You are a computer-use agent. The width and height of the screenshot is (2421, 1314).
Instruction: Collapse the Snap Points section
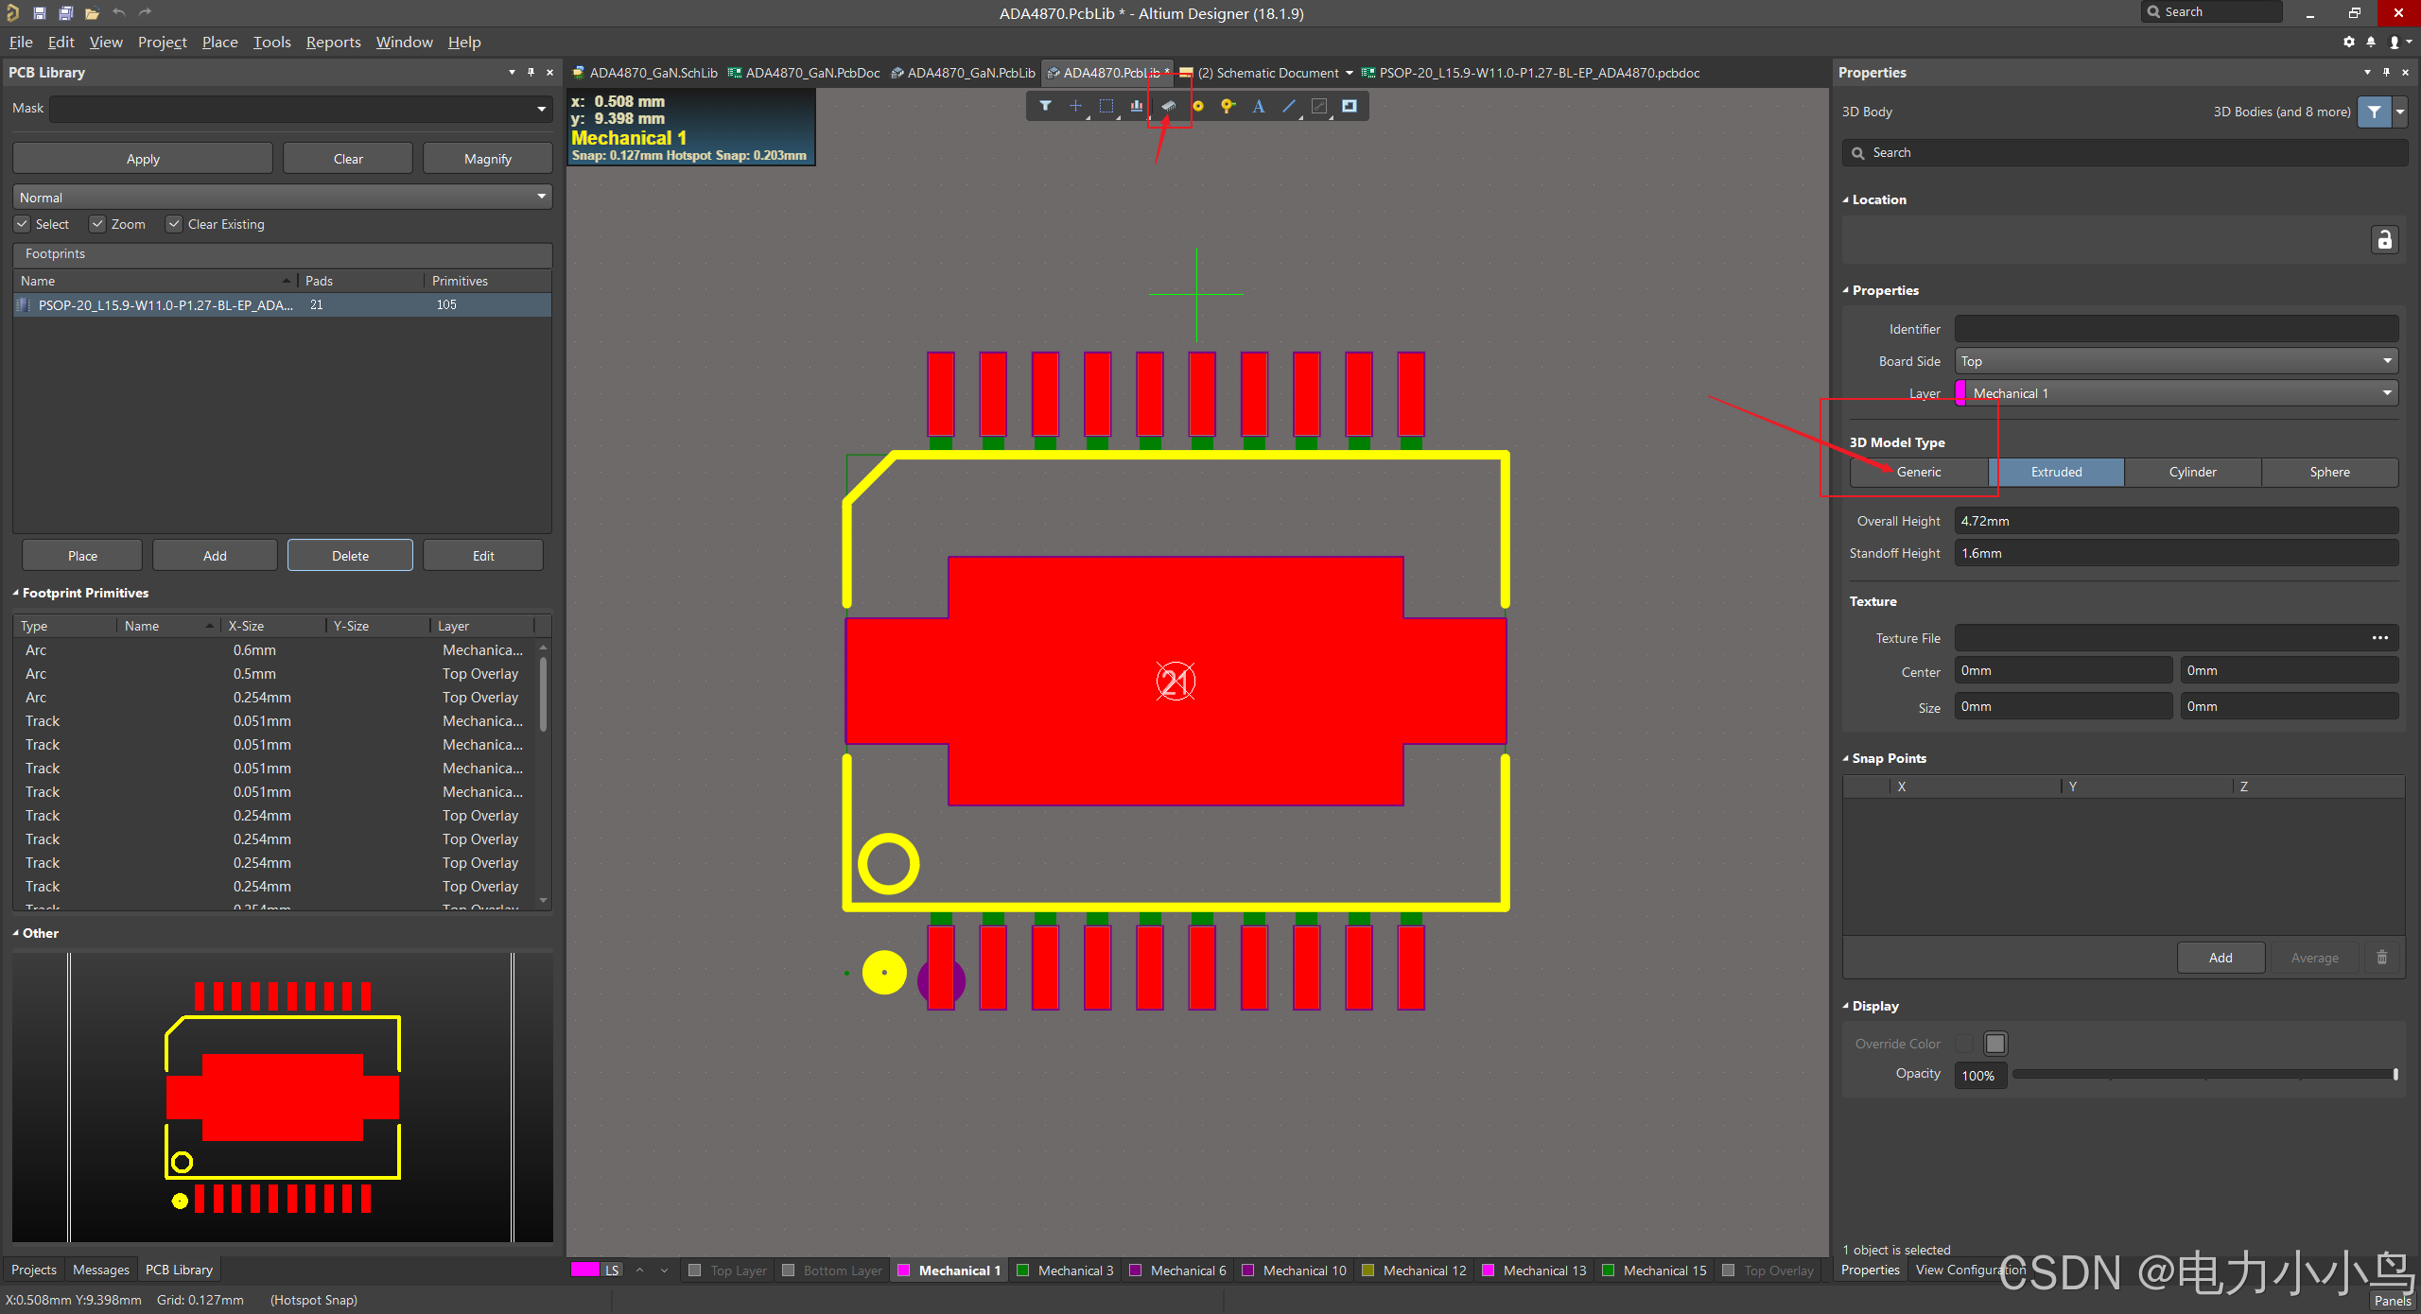coord(1846,758)
